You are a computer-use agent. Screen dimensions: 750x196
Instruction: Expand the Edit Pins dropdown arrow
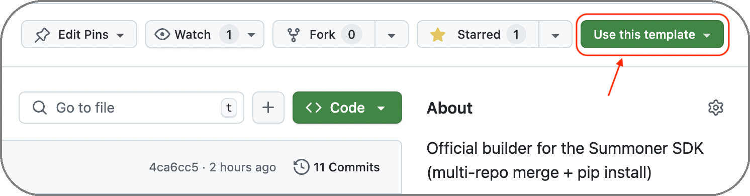coord(120,36)
